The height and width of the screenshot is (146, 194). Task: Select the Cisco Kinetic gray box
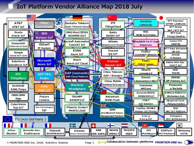pos(44,25)
